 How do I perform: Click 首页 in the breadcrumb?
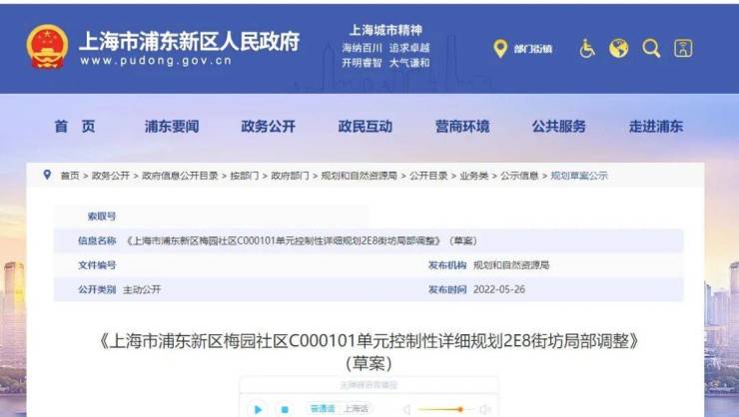pos(70,176)
